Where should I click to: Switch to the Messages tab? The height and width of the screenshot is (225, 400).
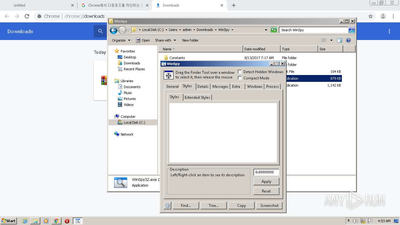[220, 87]
